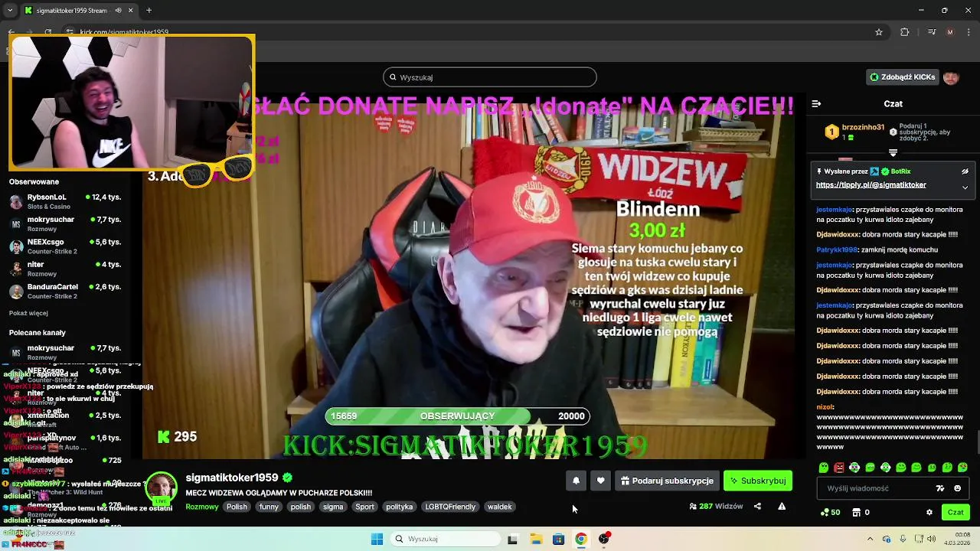This screenshot has height=551, width=980.
Task: Open Chrome extensions puzzle icon
Action: click(x=904, y=32)
